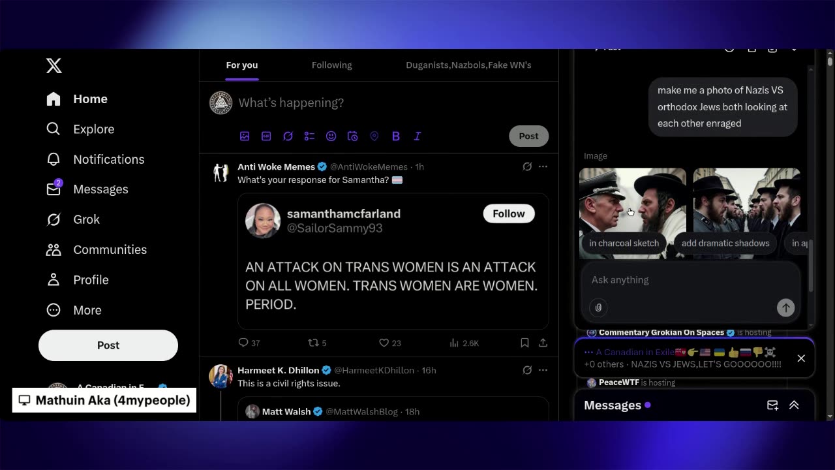Click the composer Post button

528,136
